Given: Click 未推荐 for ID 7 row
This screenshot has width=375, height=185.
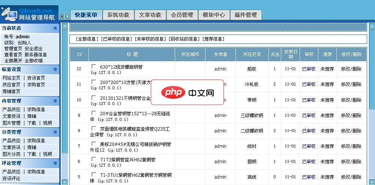Looking at the screenshot, I should coord(327,146).
